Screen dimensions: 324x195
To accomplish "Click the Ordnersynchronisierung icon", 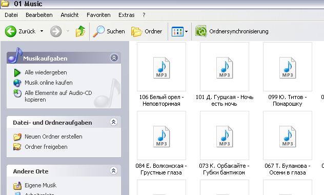I will click(x=201, y=31).
